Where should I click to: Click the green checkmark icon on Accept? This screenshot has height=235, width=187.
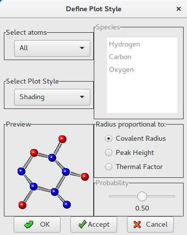83,224
